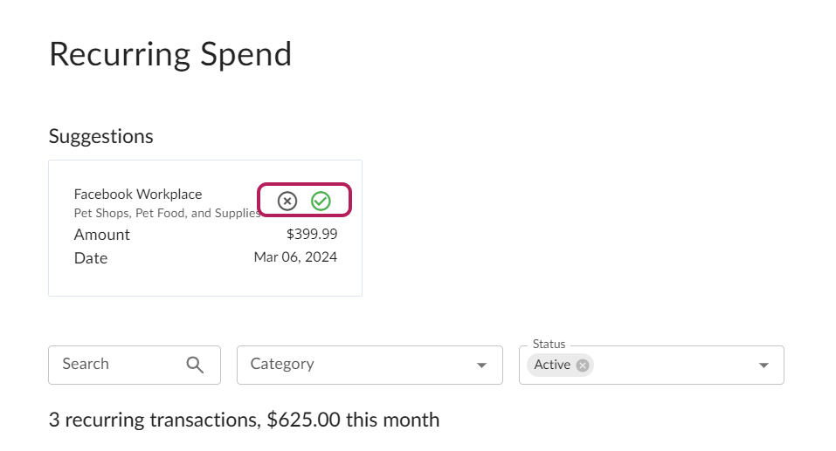Click the Recurring Spend page heading
Screen dimensions: 836x451
pos(170,55)
